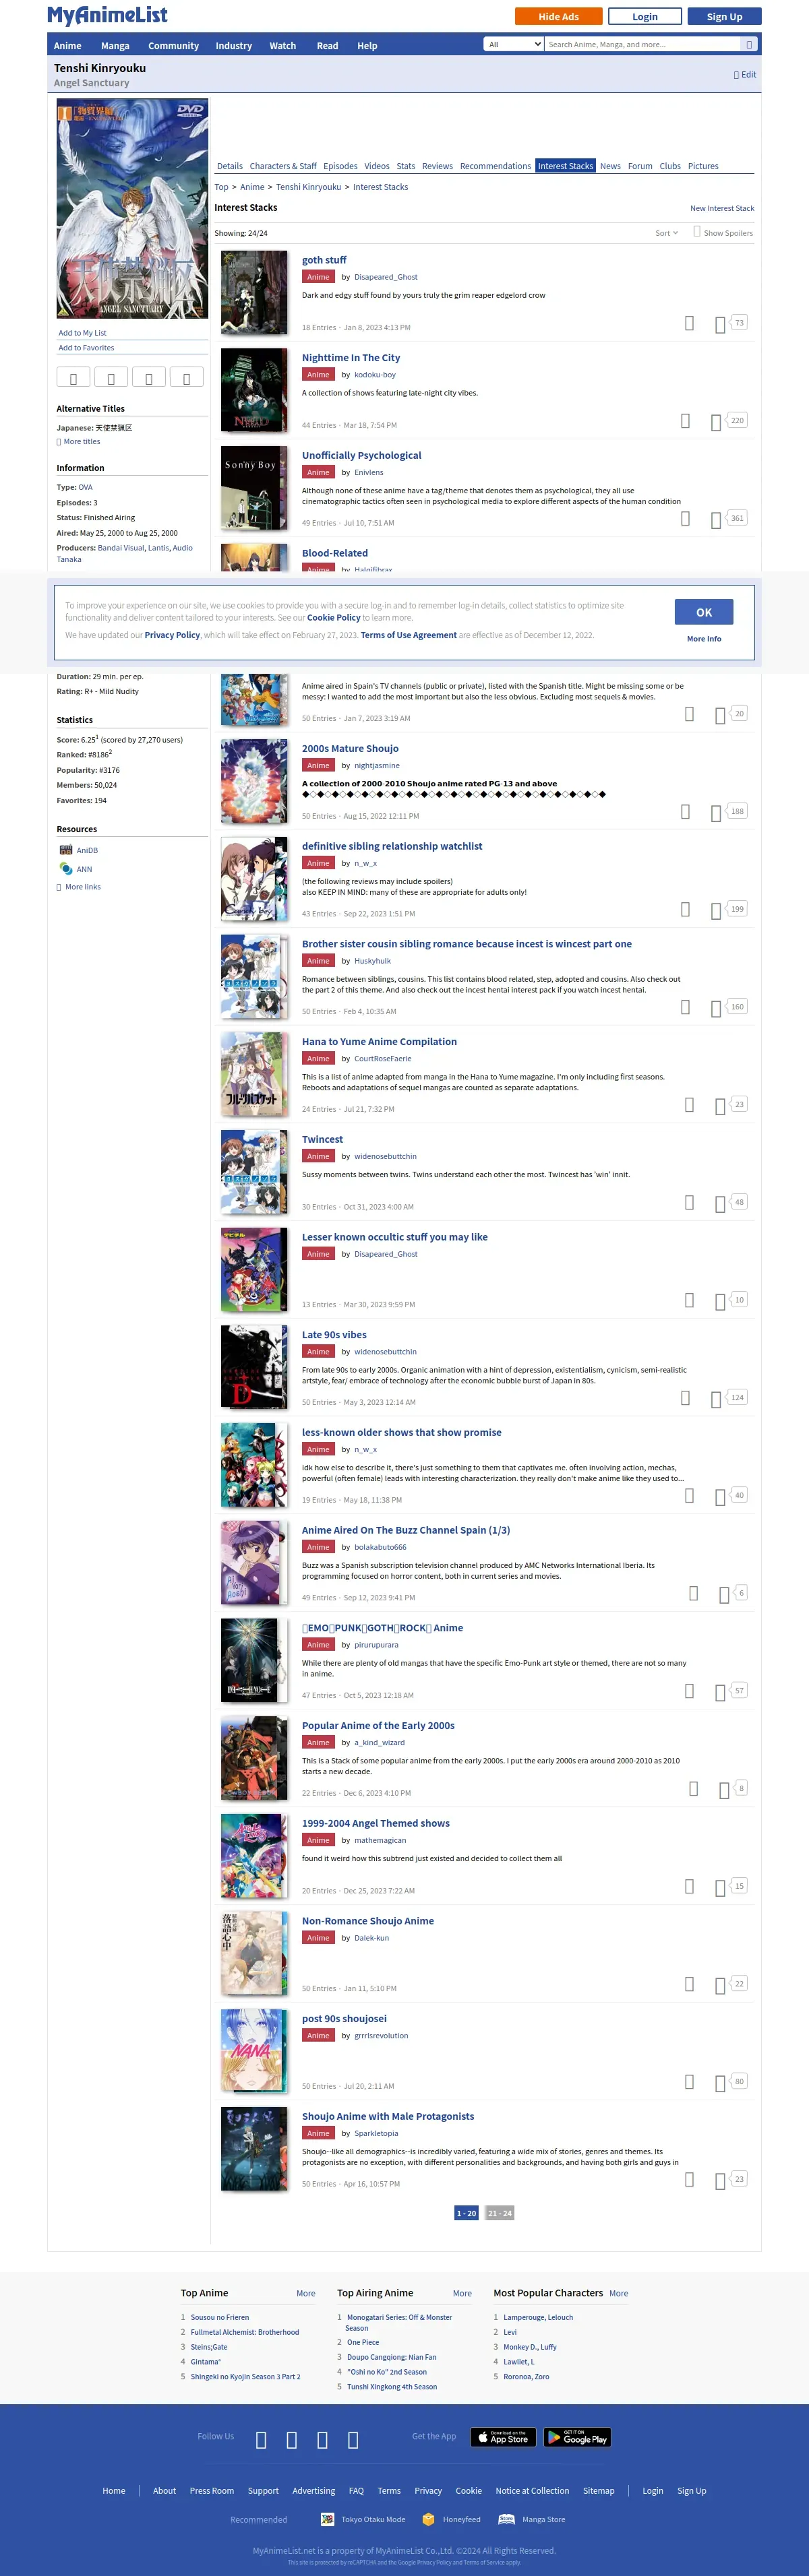Click into the search text field
Viewport: 809px width, 2576px height.
pos(643,44)
